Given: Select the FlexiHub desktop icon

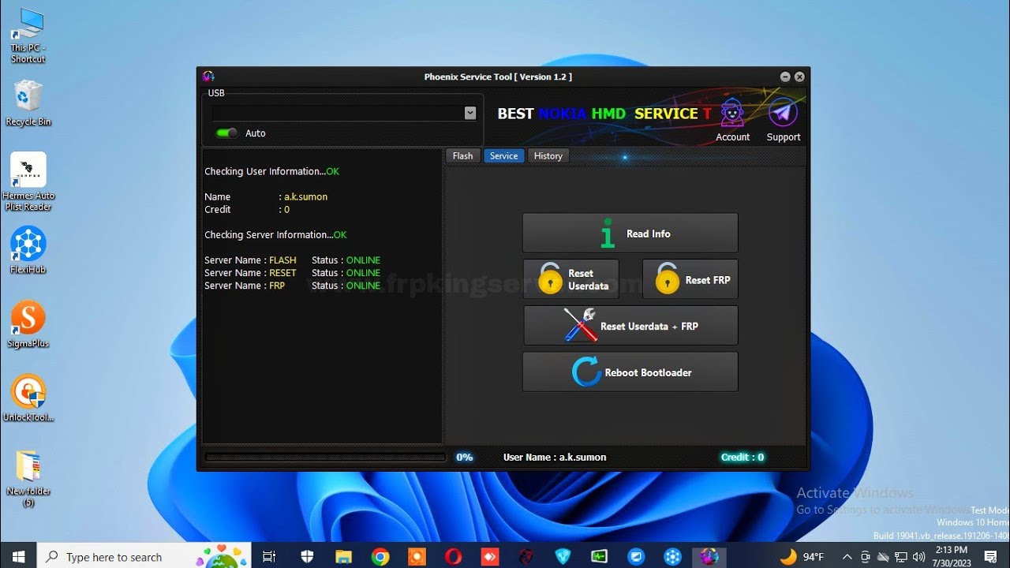Looking at the screenshot, I should click(x=28, y=250).
